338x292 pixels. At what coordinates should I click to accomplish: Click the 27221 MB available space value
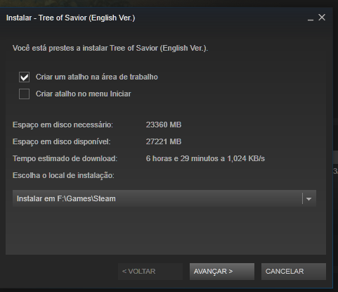coord(164,141)
